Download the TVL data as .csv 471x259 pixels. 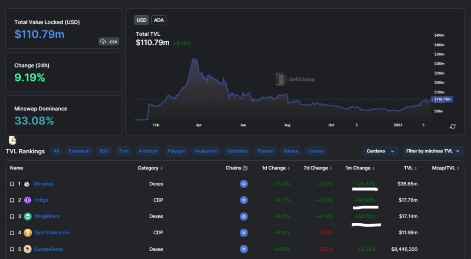pyautogui.click(x=109, y=42)
